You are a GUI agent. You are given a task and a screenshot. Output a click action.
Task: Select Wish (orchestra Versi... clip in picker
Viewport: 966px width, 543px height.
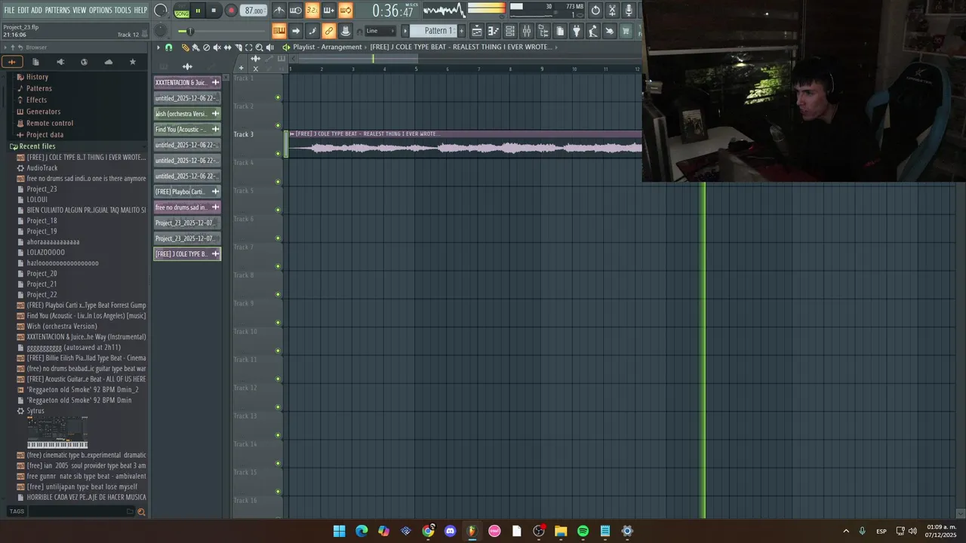(x=187, y=114)
